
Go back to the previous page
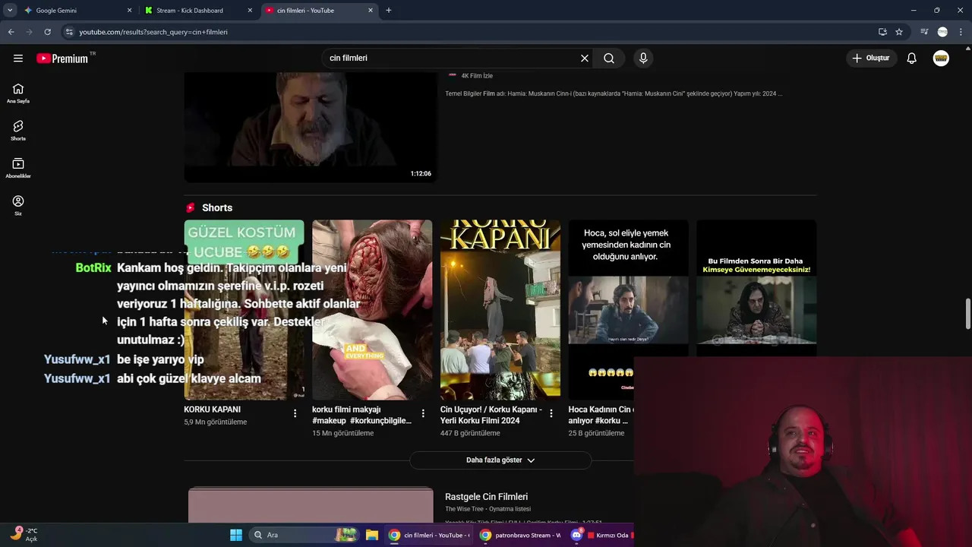pos(11,32)
